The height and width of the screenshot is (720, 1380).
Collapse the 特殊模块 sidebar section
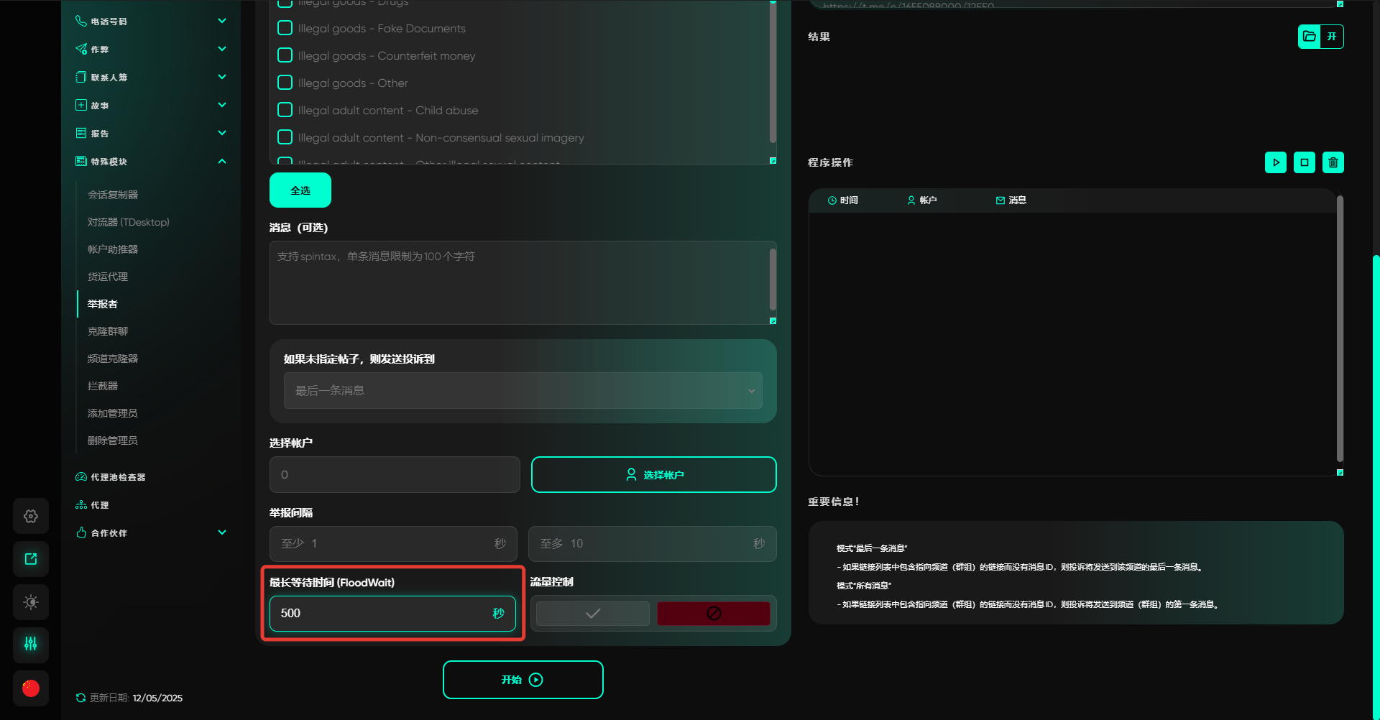click(x=222, y=162)
